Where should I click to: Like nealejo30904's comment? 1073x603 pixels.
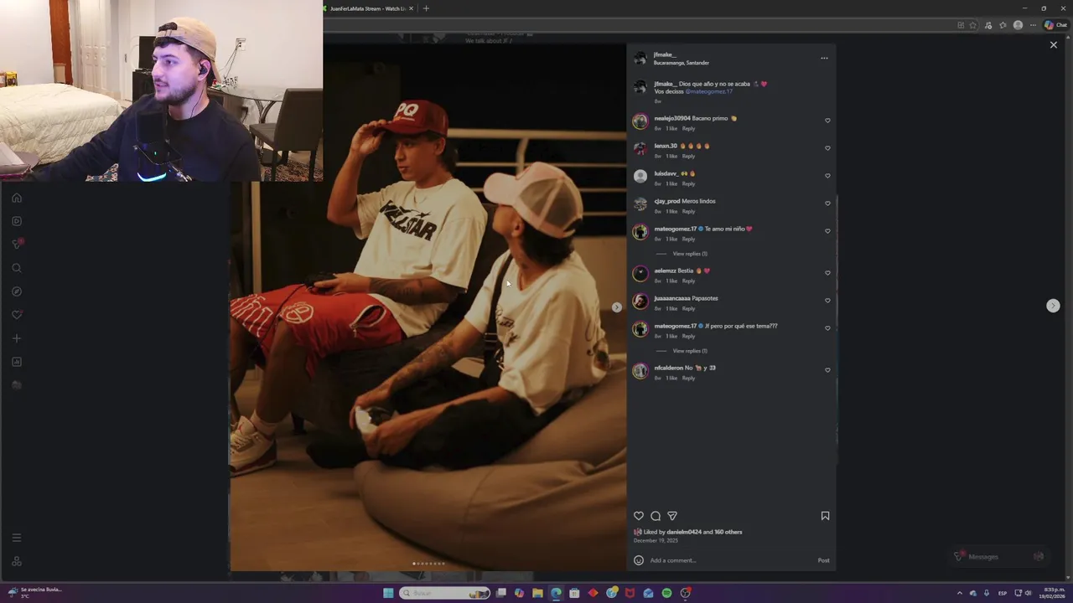pos(827,121)
